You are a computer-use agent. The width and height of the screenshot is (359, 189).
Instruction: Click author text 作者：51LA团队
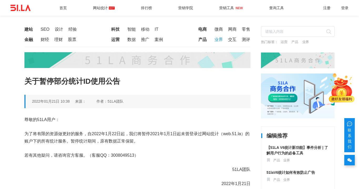coord(110,101)
